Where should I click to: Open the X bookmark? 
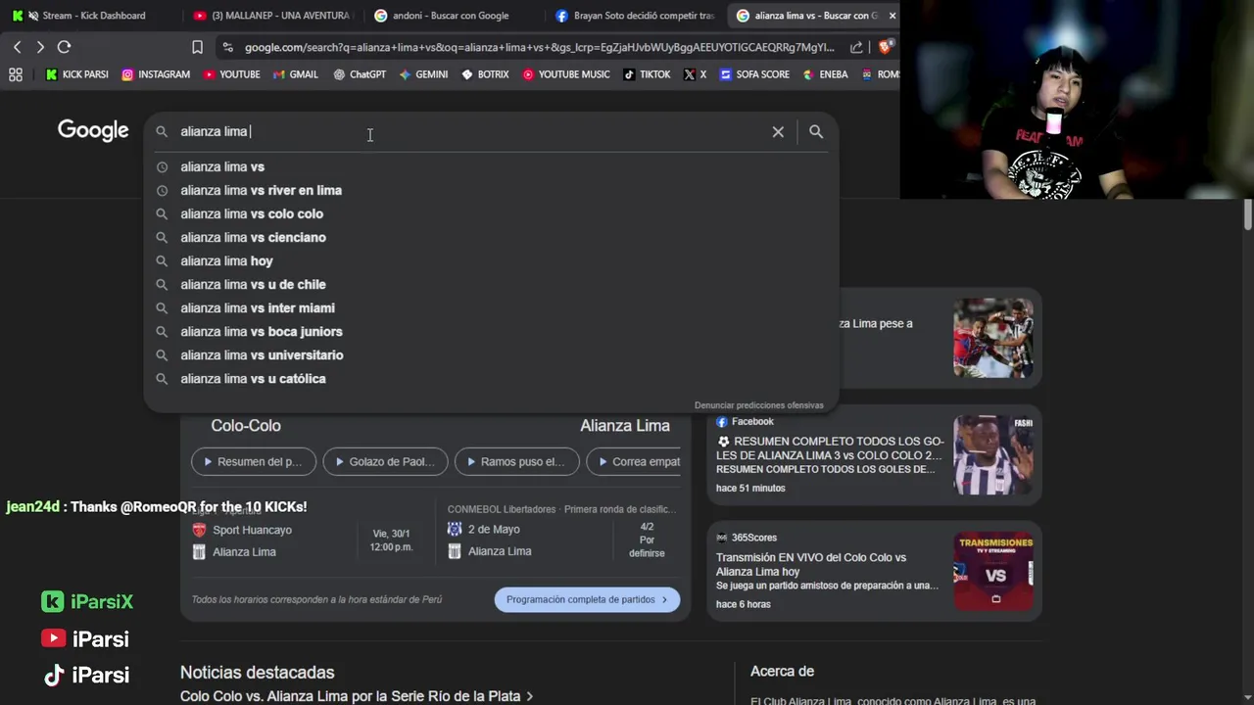click(695, 74)
